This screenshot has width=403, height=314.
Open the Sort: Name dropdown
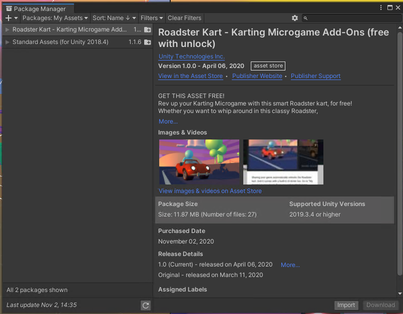(114, 18)
